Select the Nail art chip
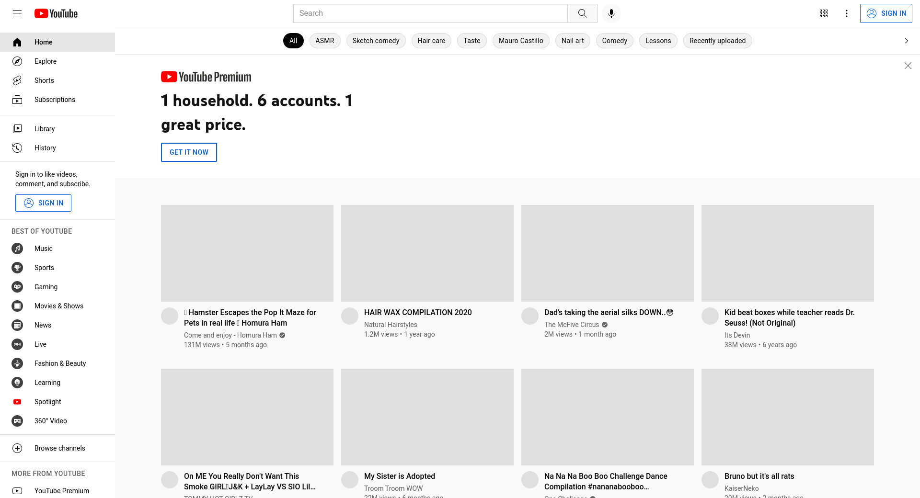The height and width of the screenshot is (498, 920). click(x=573, y=41)
